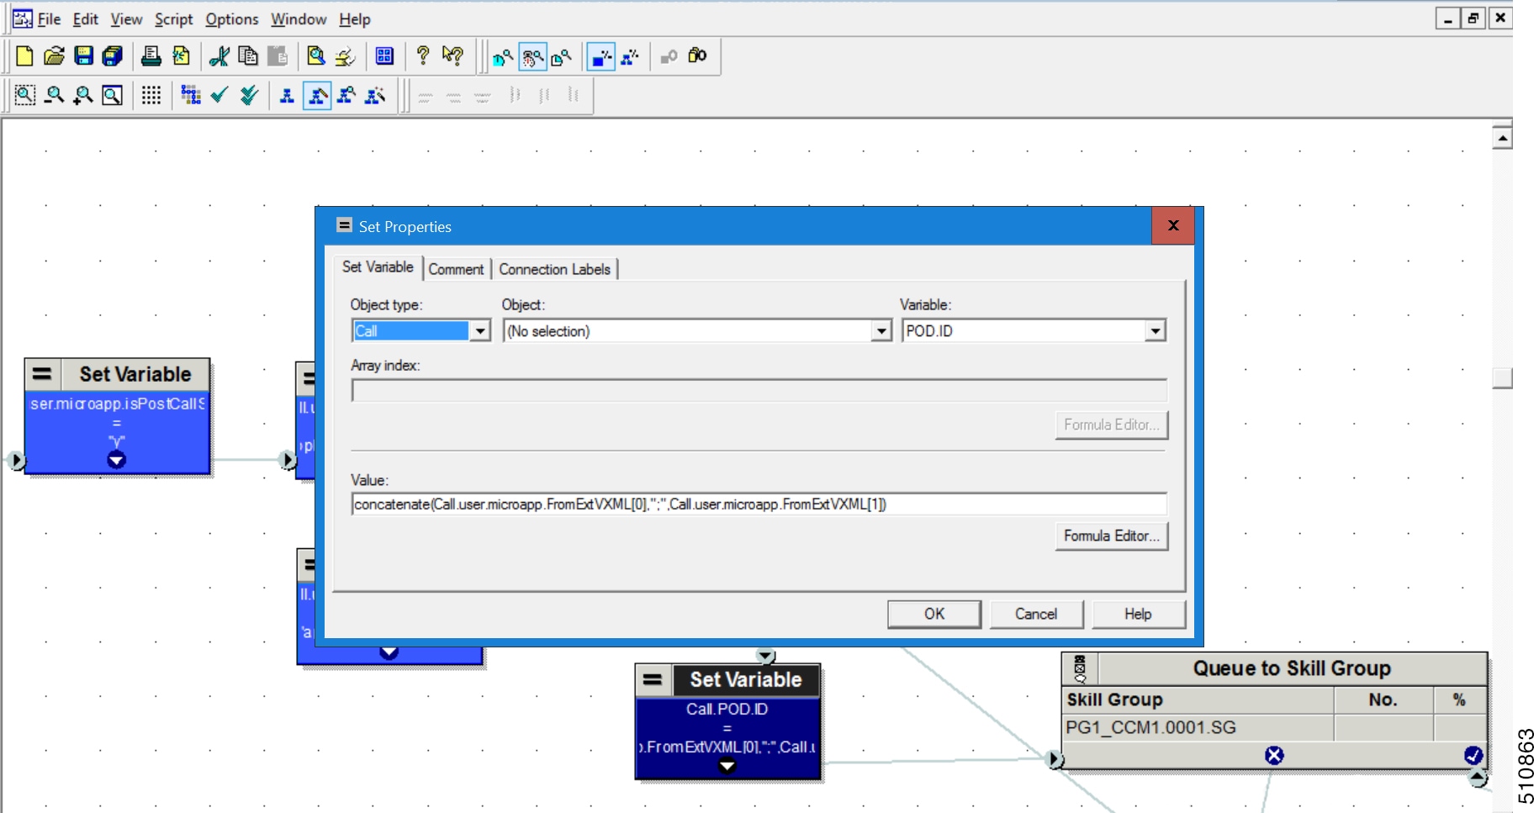Validate the script with the single checkmark icon
Screen dimensions: 1539x813
(219, 95)
